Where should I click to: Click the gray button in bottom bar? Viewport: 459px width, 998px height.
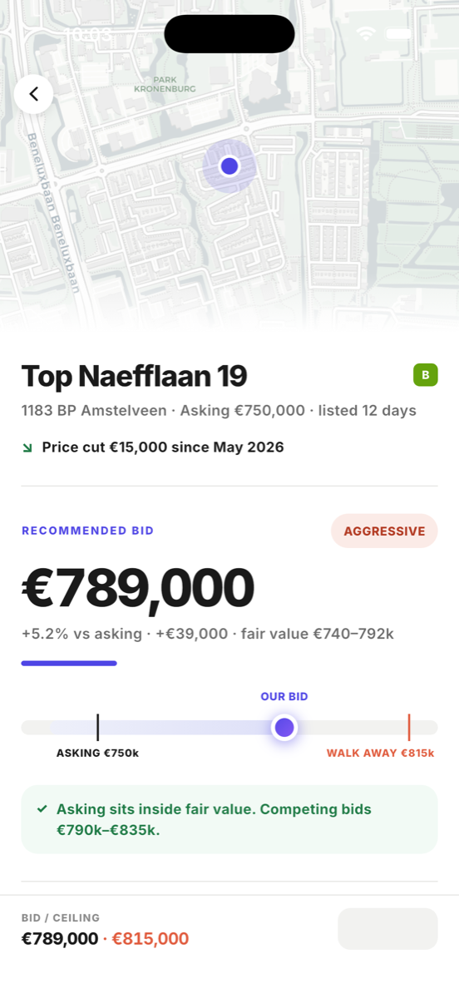(387, 929)
